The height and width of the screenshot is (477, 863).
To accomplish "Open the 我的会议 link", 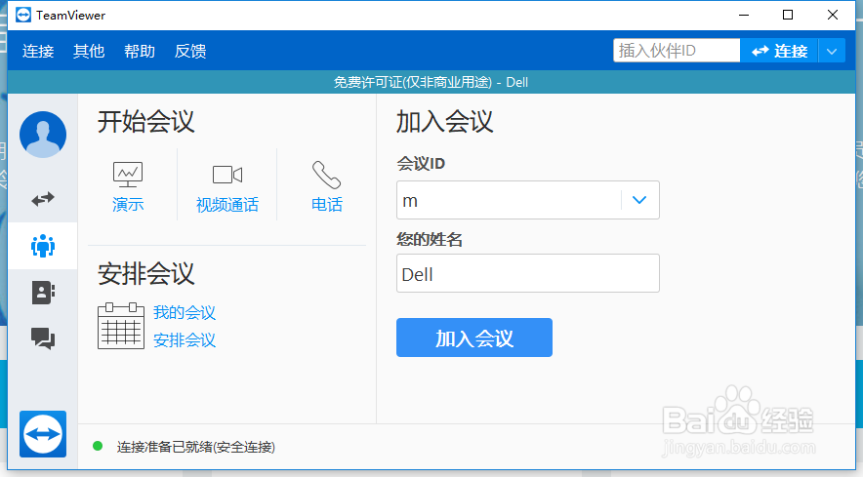I will tap(185, 312).
